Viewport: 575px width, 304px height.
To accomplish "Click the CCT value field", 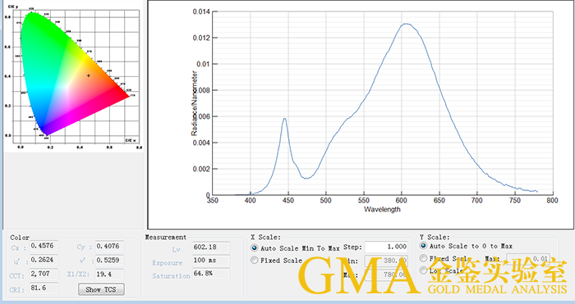I will (44, 274).
